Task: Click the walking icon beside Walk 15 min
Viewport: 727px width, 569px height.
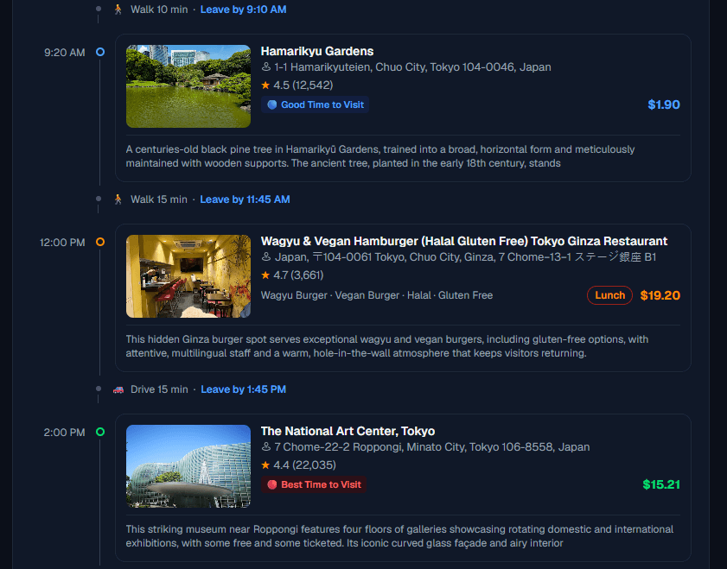Action: click(118, 199)
